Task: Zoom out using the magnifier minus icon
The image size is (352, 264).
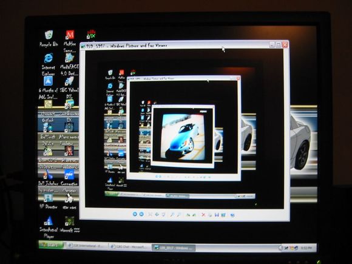Action: click(178, 215)
